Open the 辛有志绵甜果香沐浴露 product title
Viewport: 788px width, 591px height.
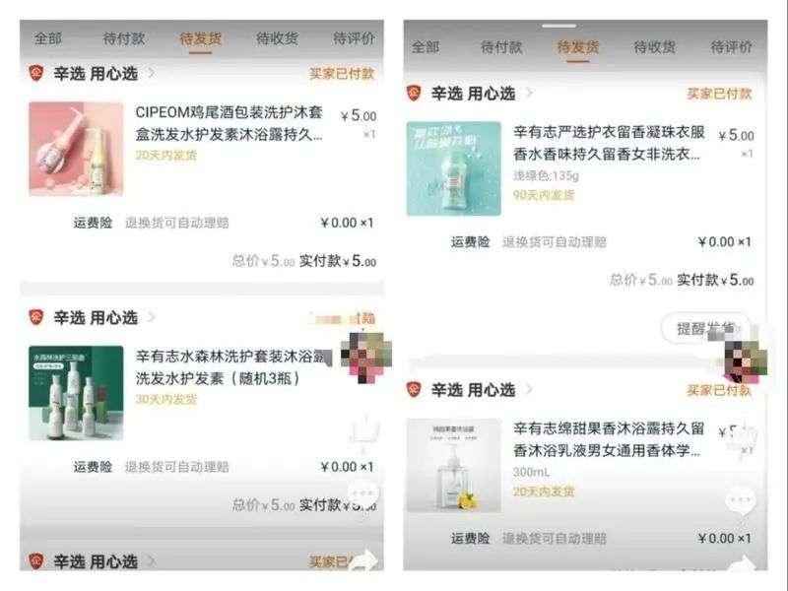609,439
